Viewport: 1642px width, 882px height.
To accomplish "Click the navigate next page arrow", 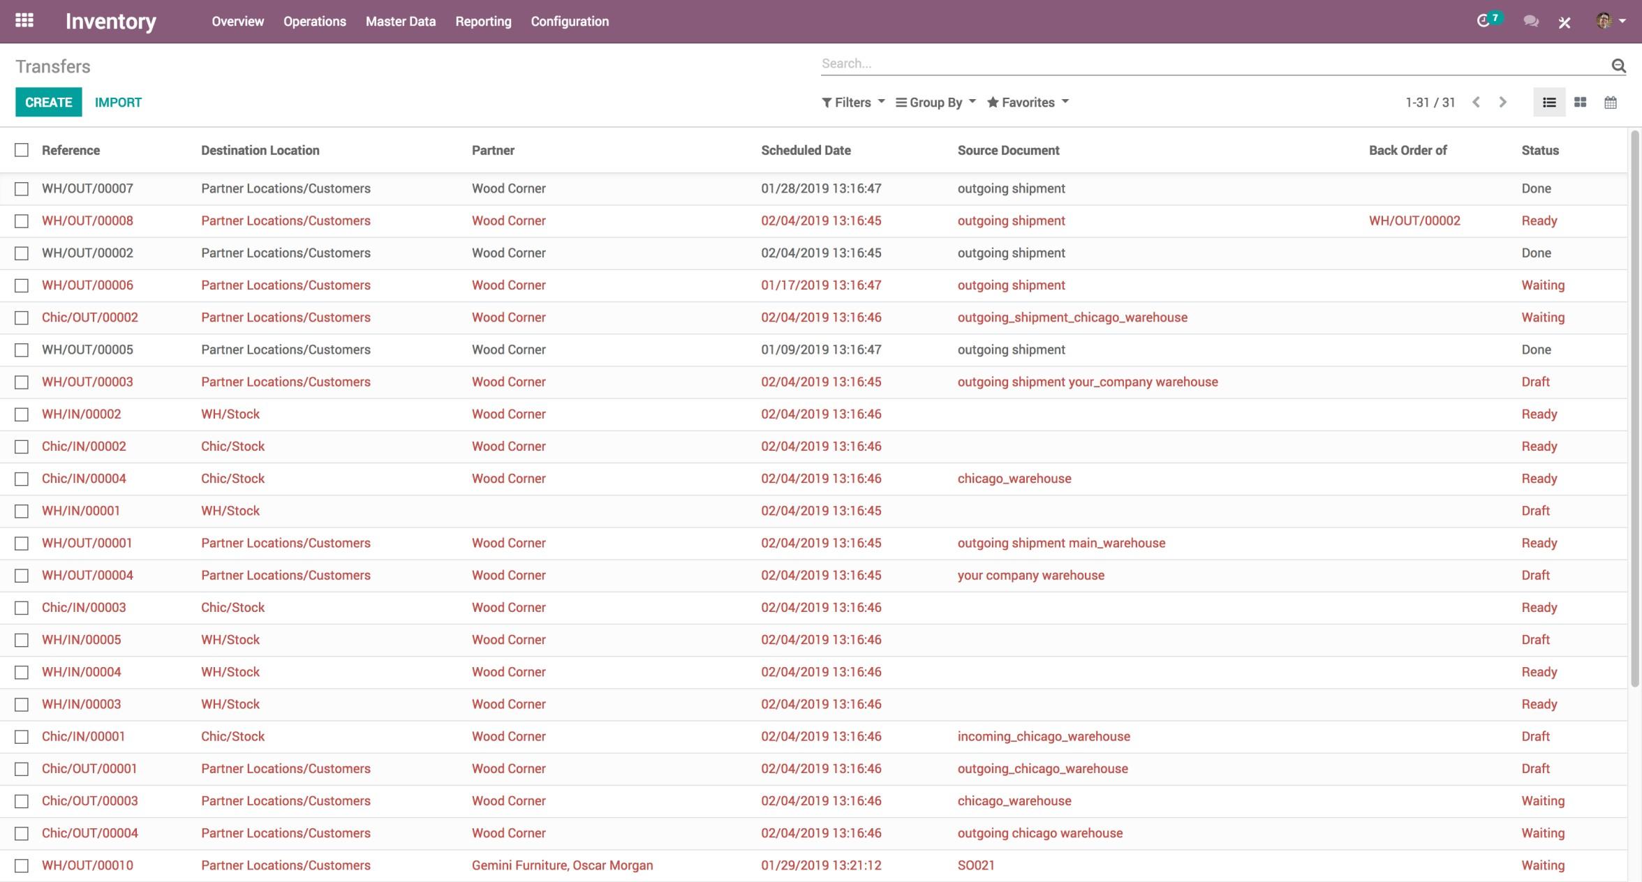I will point(1502,102).
